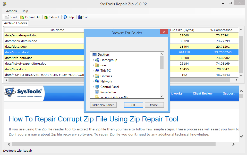The image size is (247, 155).
Task: Click the 74.08169 compression value
Action: [223, 64]
